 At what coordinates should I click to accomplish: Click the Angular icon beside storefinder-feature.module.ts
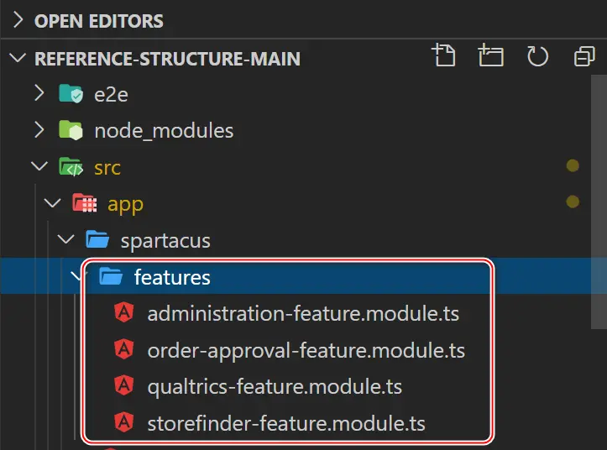(124, 424)
